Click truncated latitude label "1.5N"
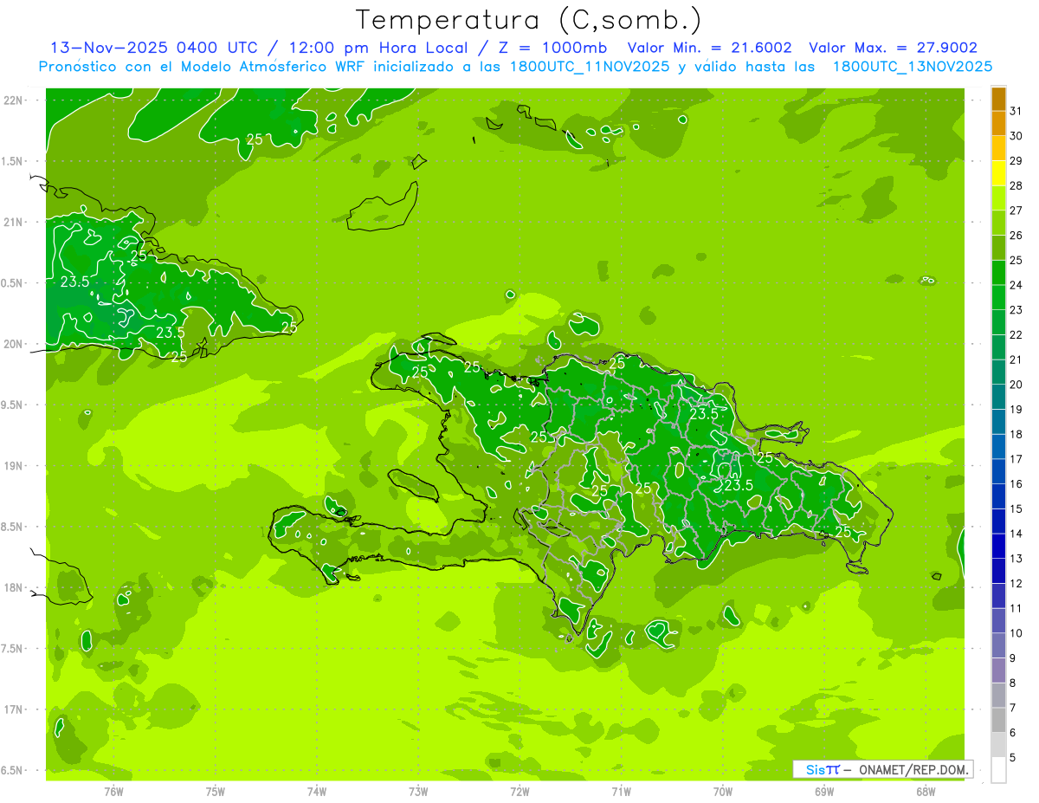 (12, 161)
